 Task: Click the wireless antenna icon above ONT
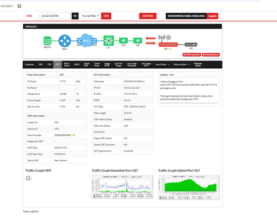tap(162, 38)
